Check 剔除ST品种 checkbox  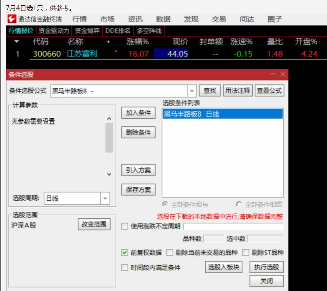[246, 253]
